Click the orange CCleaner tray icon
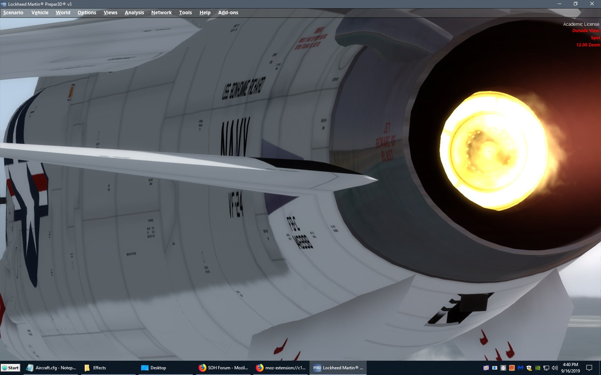601x375 pixels. coord(512,368)
